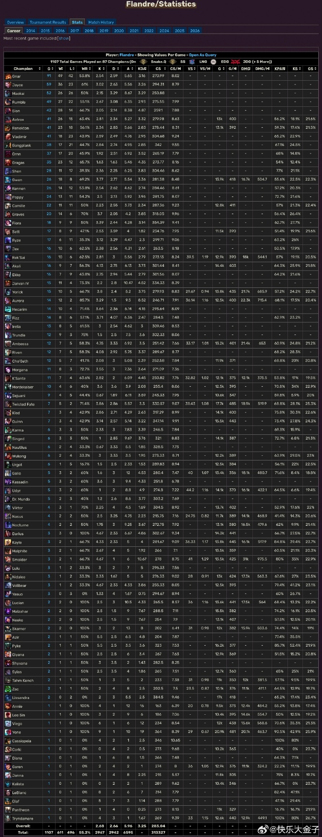Click the Gnar champion icon
The height and width of the screenshot is (837, 322).
point(8,77)
